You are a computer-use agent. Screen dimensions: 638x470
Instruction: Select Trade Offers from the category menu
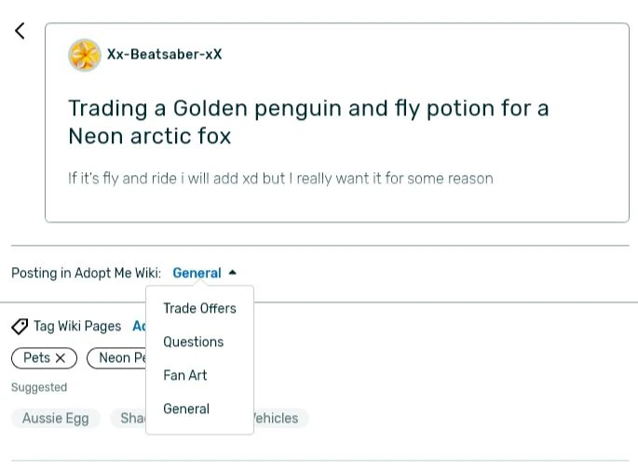199,308
